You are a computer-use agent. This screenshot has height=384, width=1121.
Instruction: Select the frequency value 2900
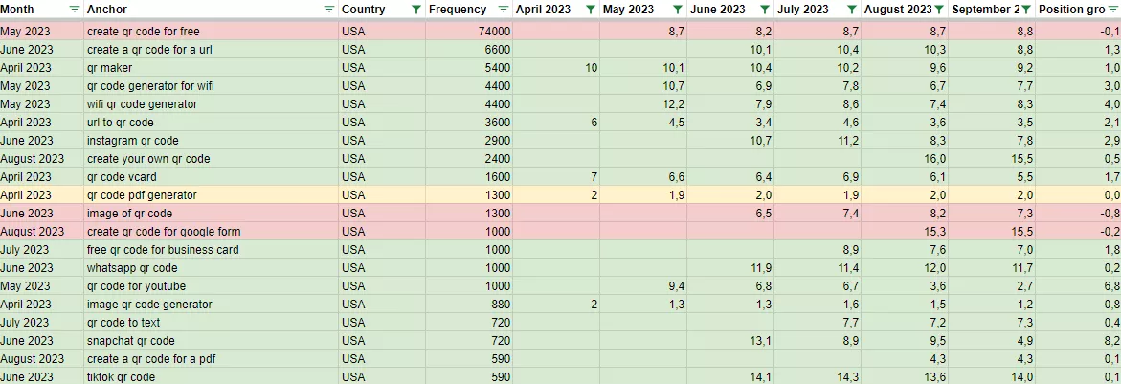pyautogui.click(x=469, y=140)
